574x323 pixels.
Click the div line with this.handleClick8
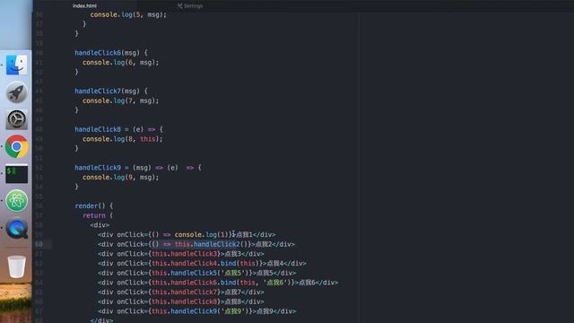181,301
